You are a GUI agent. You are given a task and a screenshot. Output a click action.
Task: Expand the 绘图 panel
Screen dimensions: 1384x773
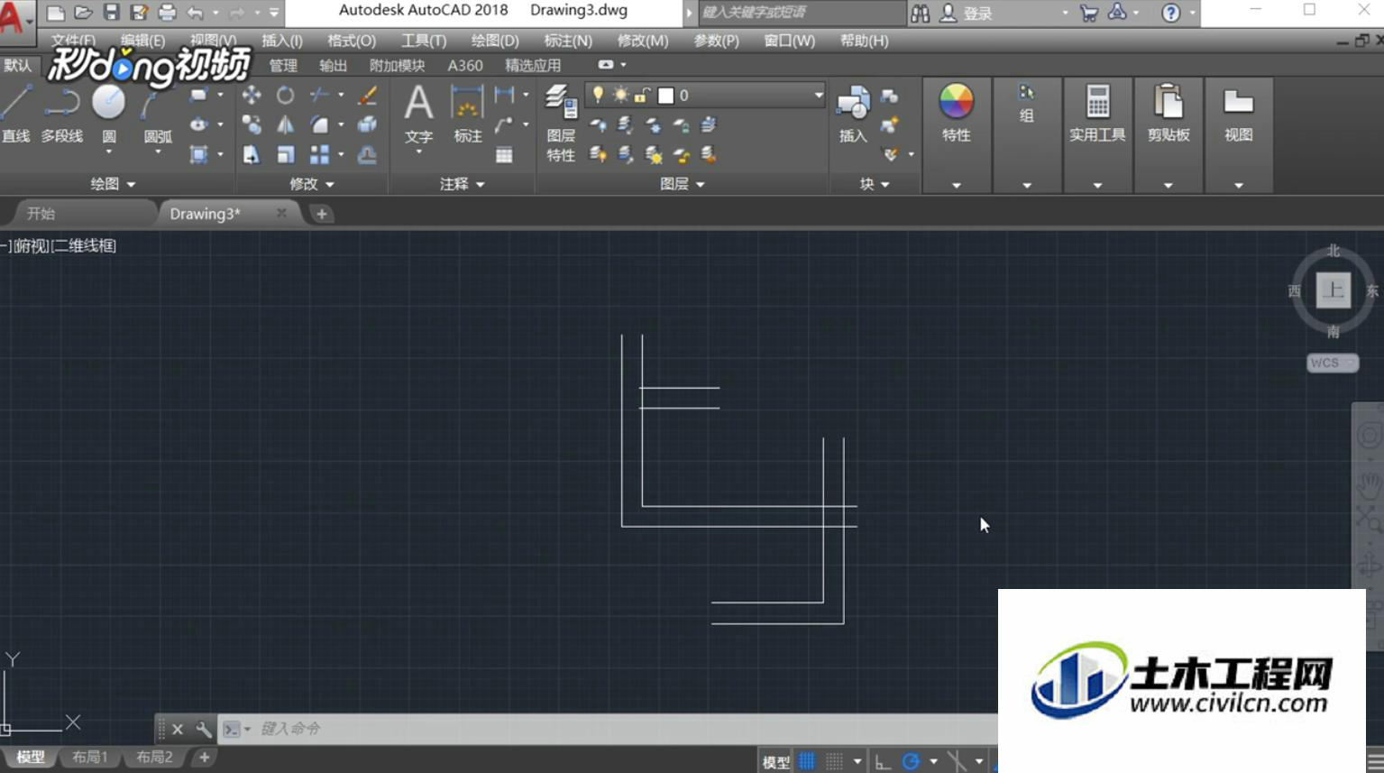coord(113,184)
